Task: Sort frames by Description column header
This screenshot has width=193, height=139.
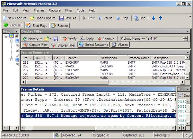Action: [168, 58]
